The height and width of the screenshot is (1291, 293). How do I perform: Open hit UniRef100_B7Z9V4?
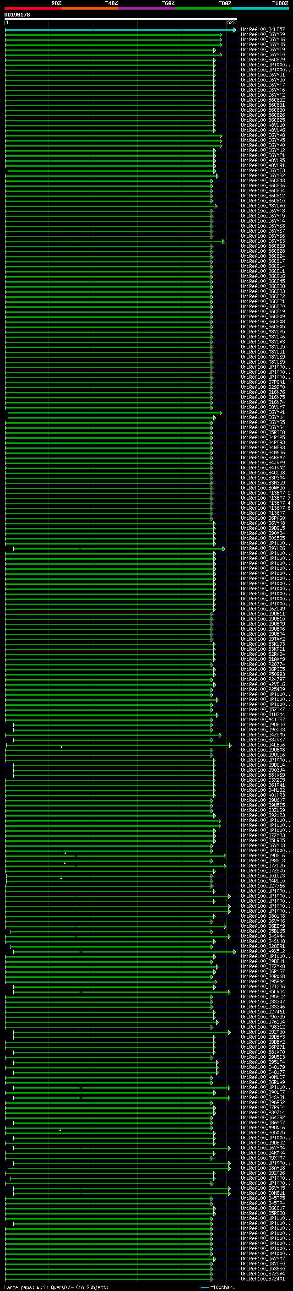(263, 1274)
